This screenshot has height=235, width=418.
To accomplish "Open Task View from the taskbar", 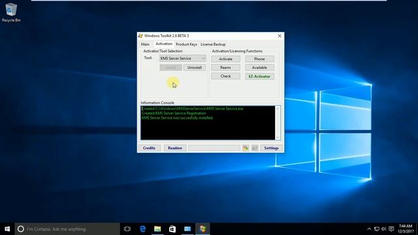I will 127,229.
